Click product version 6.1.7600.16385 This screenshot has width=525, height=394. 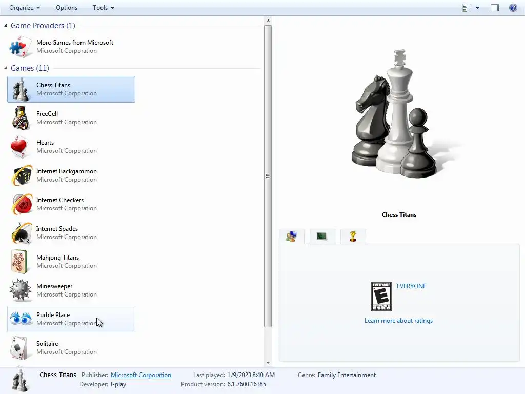coord(247,384)
